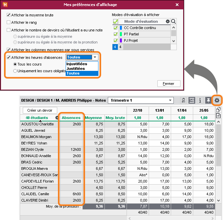Click 6h00 absence cell for CLAUDEL Camille
Viewport: 223px width, 220px height.
pos(71,194)
